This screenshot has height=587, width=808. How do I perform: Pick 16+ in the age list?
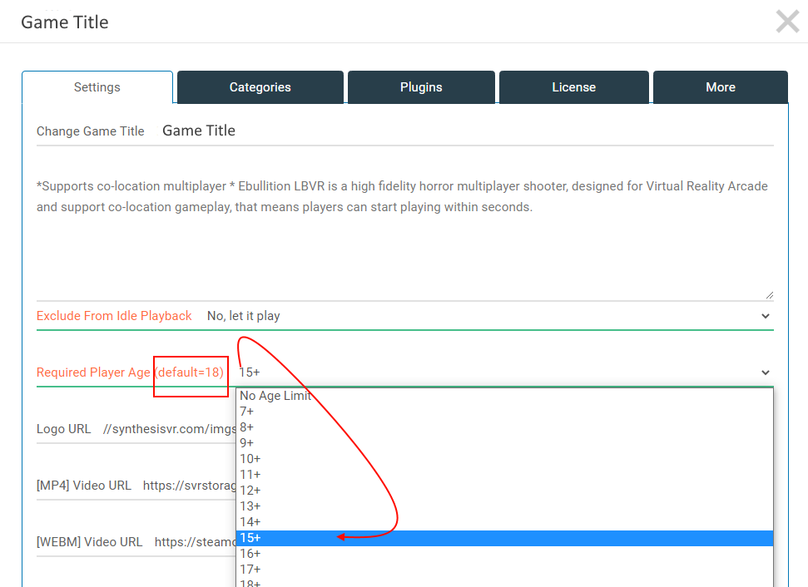click(250, 554)
